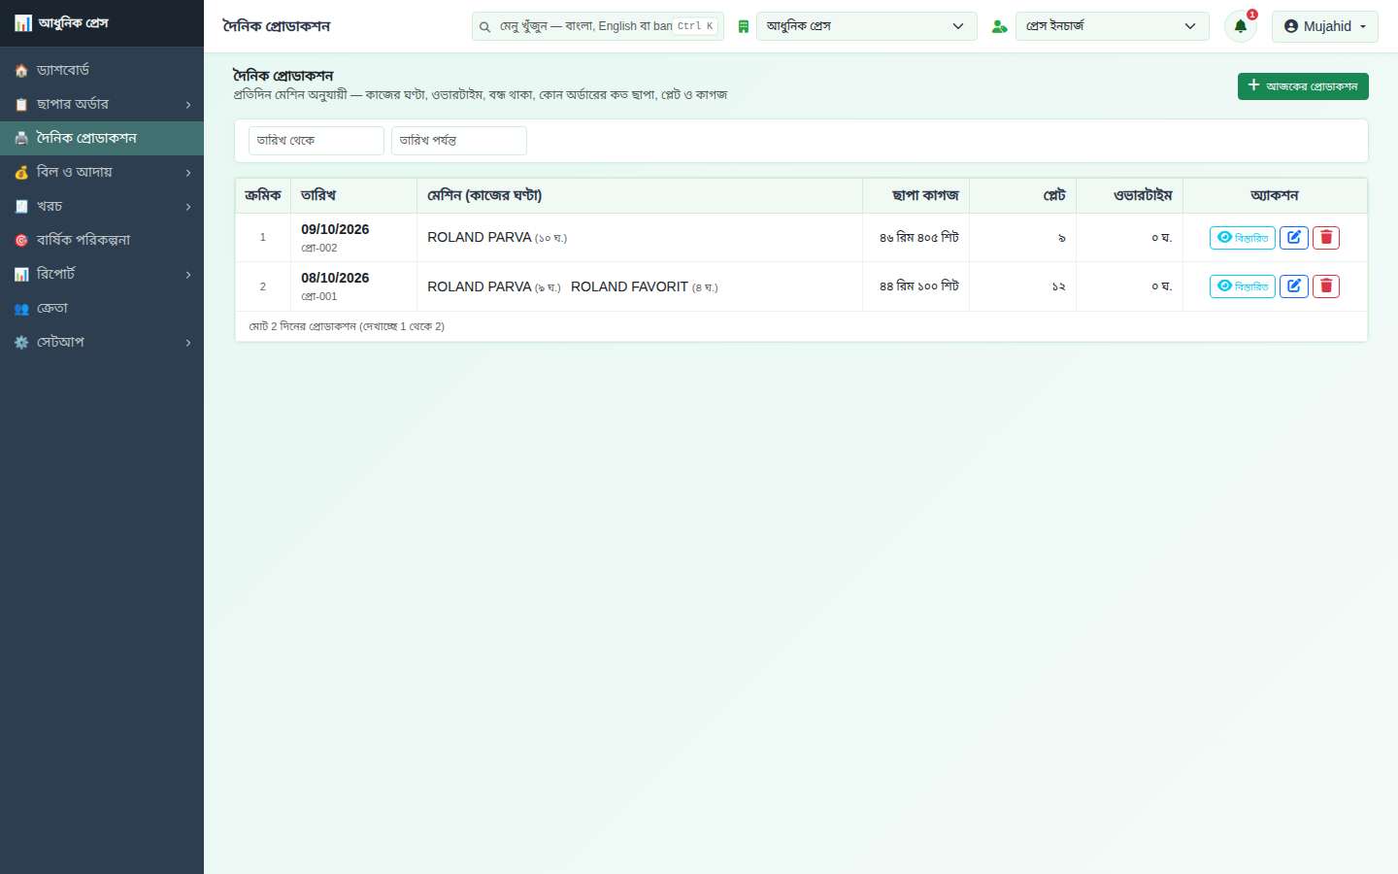
Task: Delete the 08/10/2026 production entry
Action: 1326,286
